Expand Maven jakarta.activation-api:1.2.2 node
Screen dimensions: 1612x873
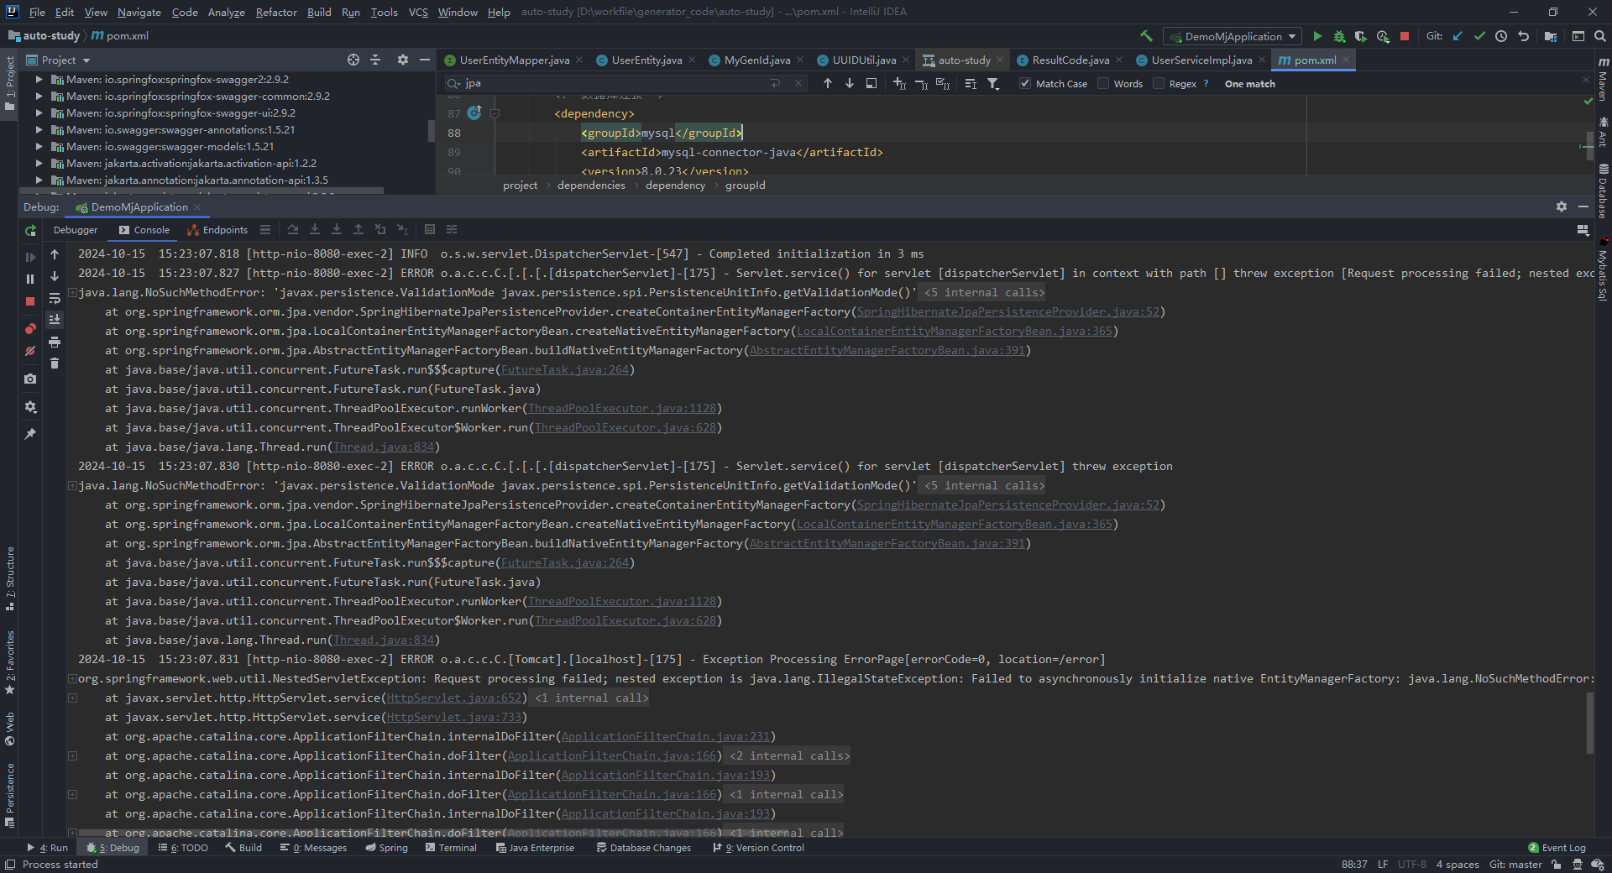click(39, 164)
